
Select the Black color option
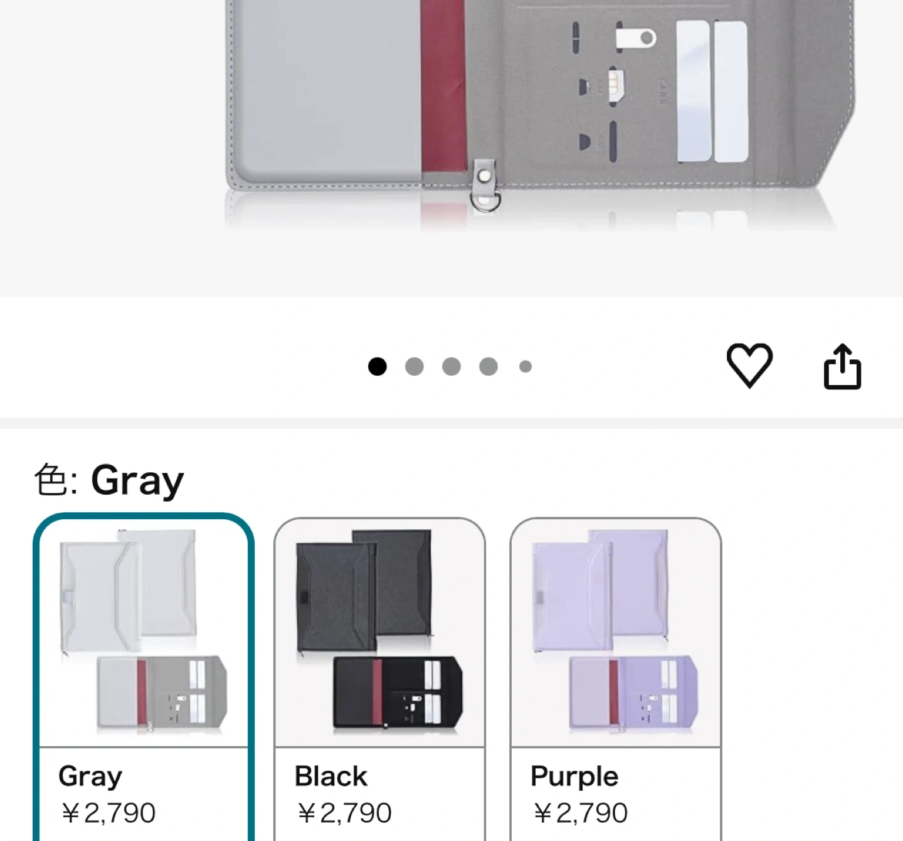point(380,679)
